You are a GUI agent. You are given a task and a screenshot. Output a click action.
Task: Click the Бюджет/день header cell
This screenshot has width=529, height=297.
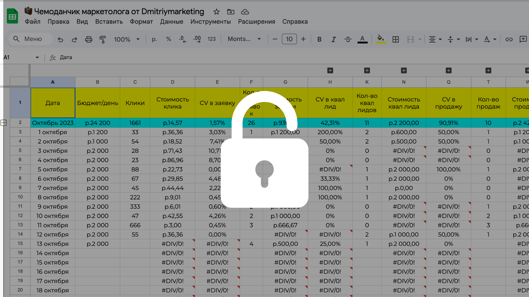[x=98, y=103]
